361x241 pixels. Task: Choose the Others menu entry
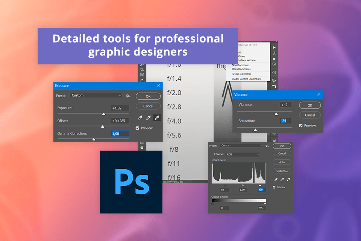pyautogui.click(x=242, y=56)
